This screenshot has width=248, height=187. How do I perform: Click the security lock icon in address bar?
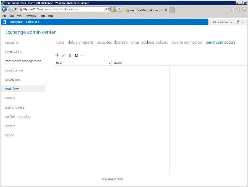tap(114, 9)
